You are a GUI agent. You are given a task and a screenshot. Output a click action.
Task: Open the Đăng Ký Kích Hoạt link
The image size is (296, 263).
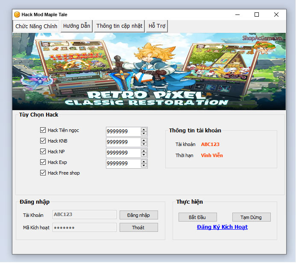pos(222,227)
